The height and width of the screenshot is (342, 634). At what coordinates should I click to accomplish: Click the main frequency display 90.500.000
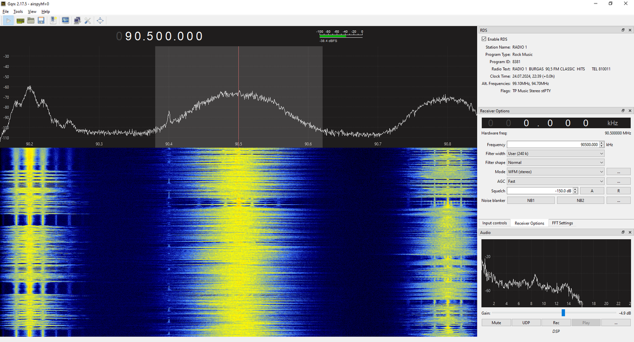pyautogui.click(x=159, y=36)
